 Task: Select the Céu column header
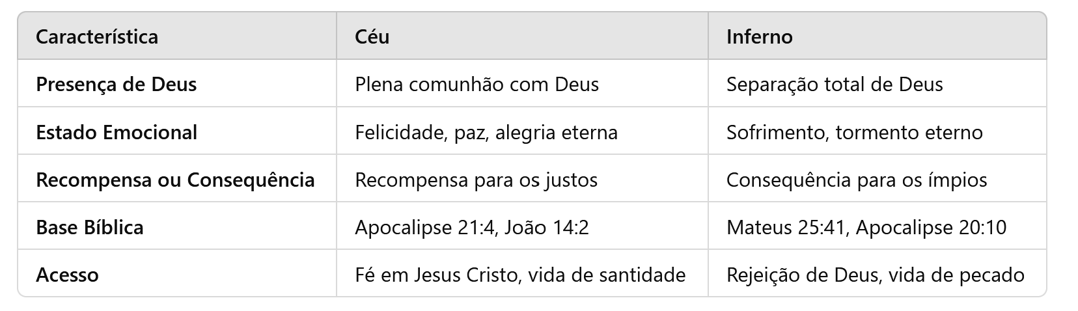(372, 36)
